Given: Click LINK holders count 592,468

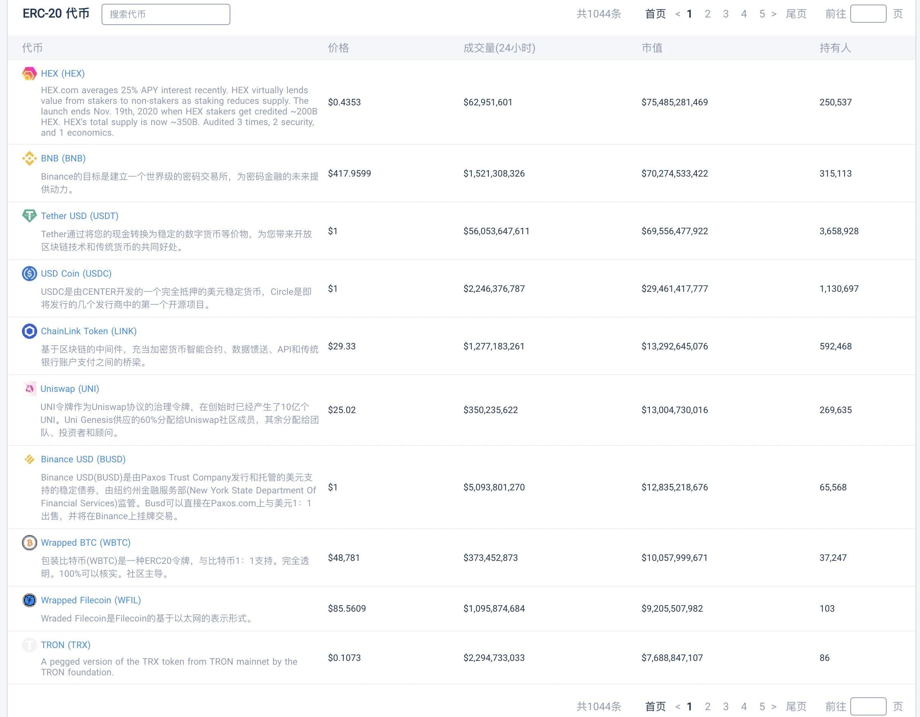Looking at the screenshot, I should click(836, 346).
